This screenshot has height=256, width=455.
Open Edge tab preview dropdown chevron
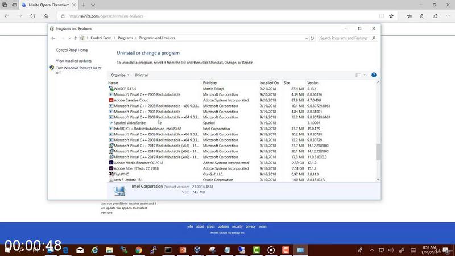pyautogui.click(x=93, y=5)
